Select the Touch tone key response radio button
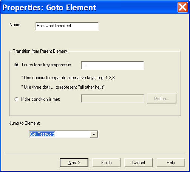190x172 pixels. [x=17, y=65]
